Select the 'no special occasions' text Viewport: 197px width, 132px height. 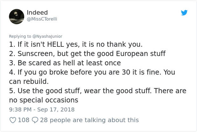(44, 100)
